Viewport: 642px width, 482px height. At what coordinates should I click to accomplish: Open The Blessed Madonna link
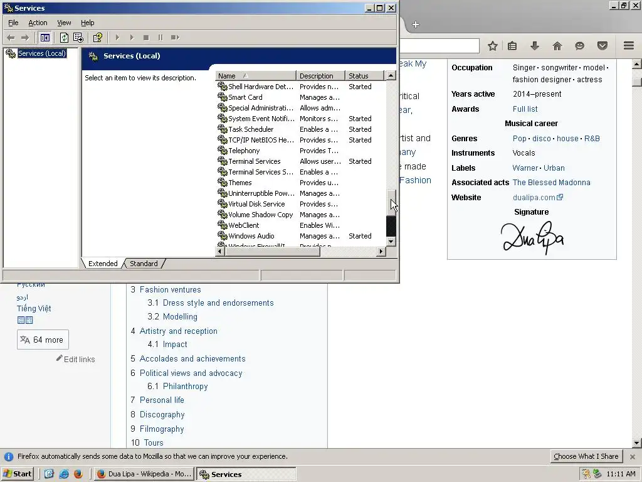point(551,183)
